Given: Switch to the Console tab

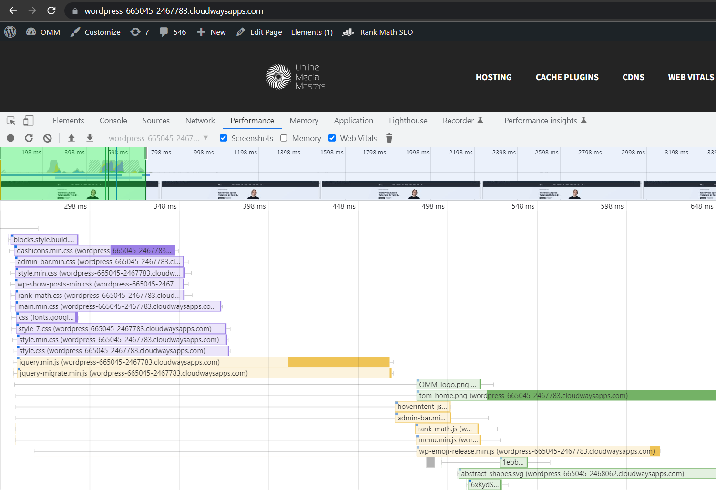Looking at the screenshot, I should tap(113, 121).
